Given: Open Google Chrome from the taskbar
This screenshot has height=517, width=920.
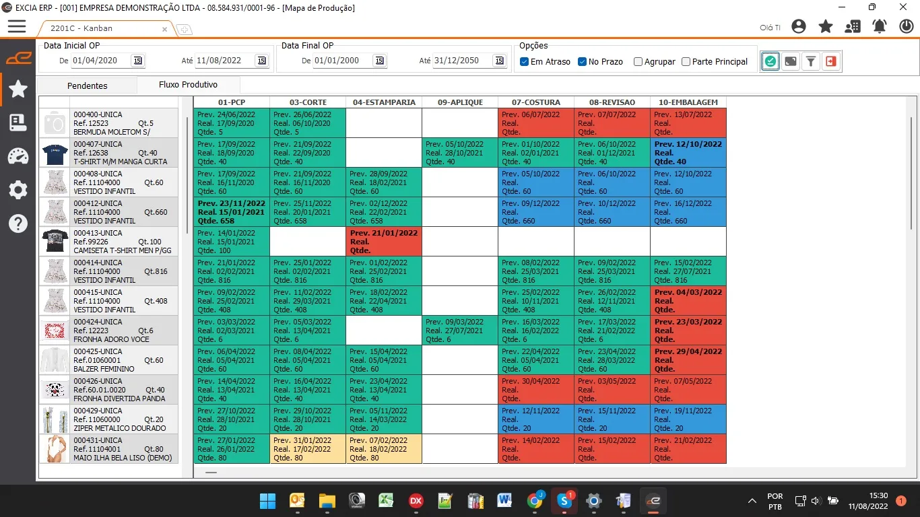Looking at the screenshot, I should tap(535, 501).
